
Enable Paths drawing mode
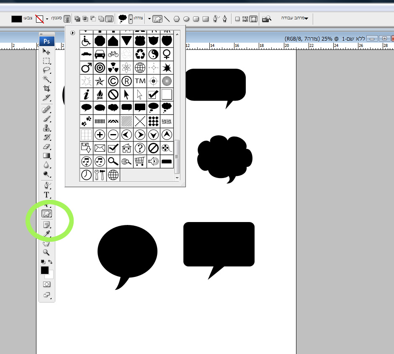[x=245, y=19]
